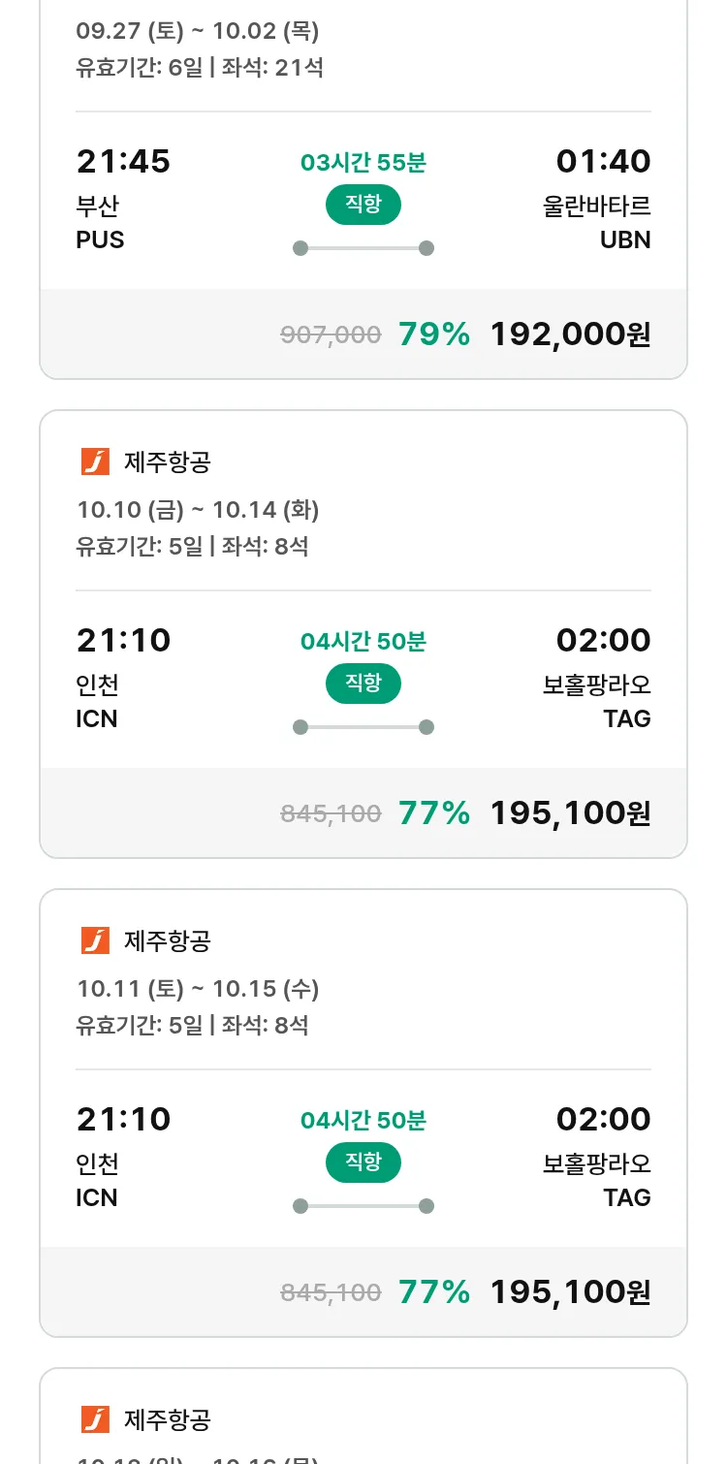
Task: Click the strikethrough 907,000 original price
Action: click(x=331, y=335)
